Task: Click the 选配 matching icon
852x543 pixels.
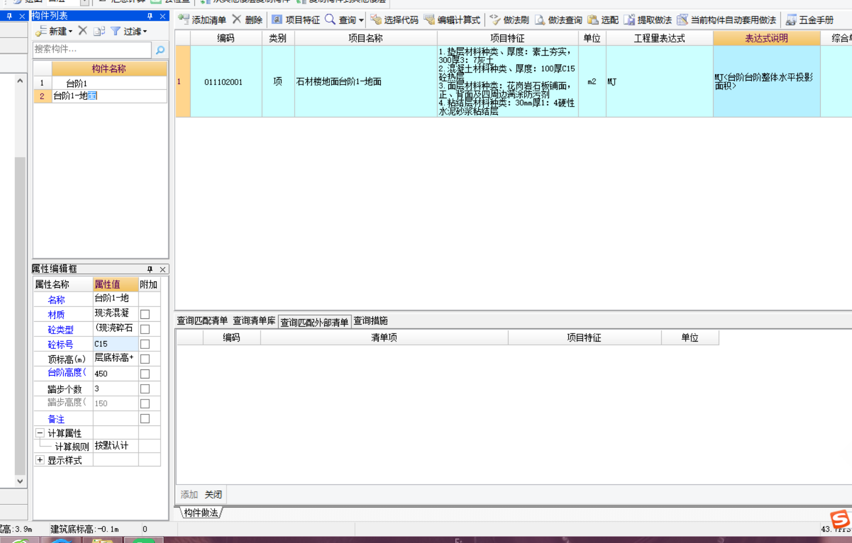Action: [593, 20]
